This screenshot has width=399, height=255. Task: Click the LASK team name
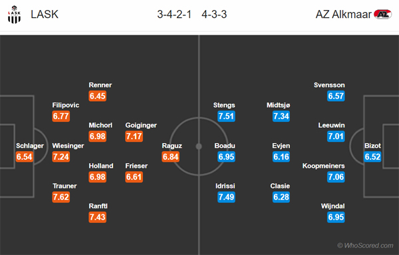click(45, 14)
